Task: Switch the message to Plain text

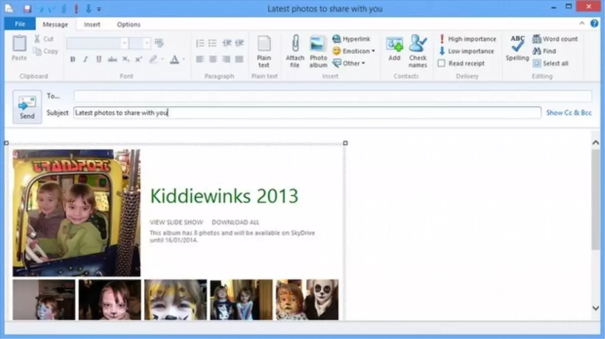Action: [264, 50]
